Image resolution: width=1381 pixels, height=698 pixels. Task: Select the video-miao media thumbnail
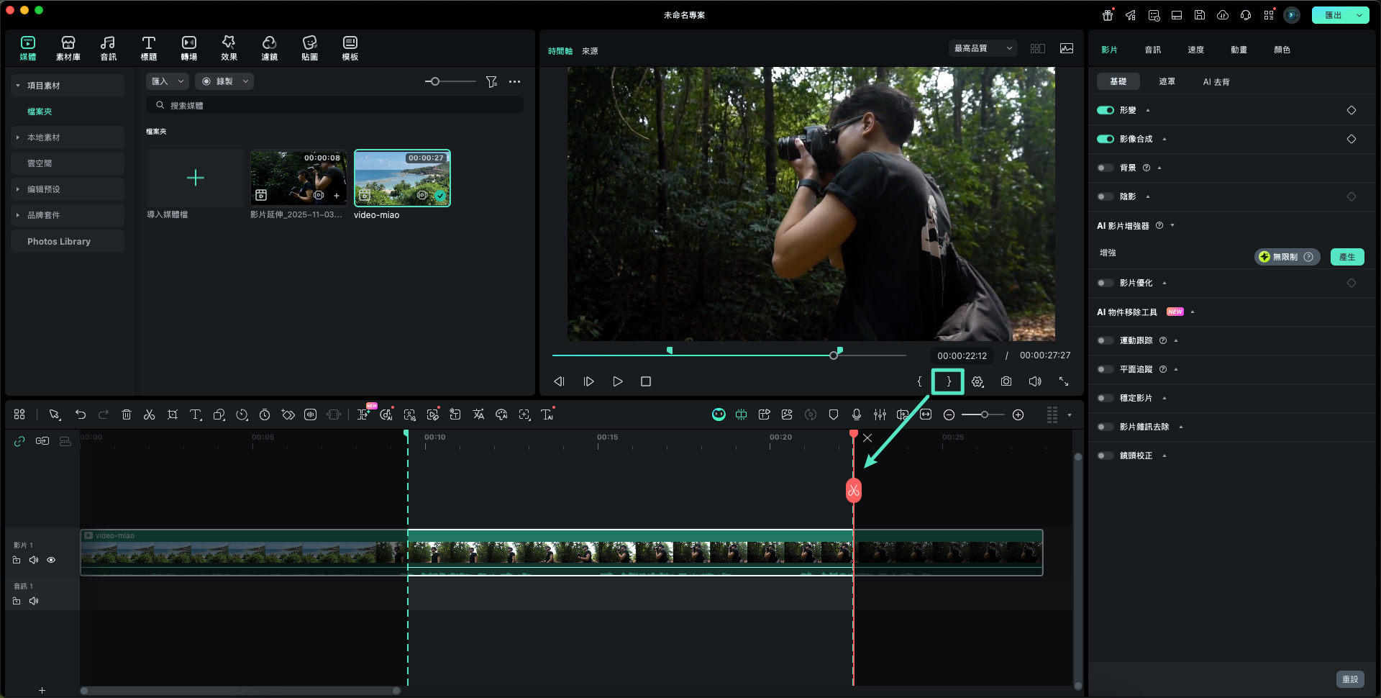tap(402, 178)
